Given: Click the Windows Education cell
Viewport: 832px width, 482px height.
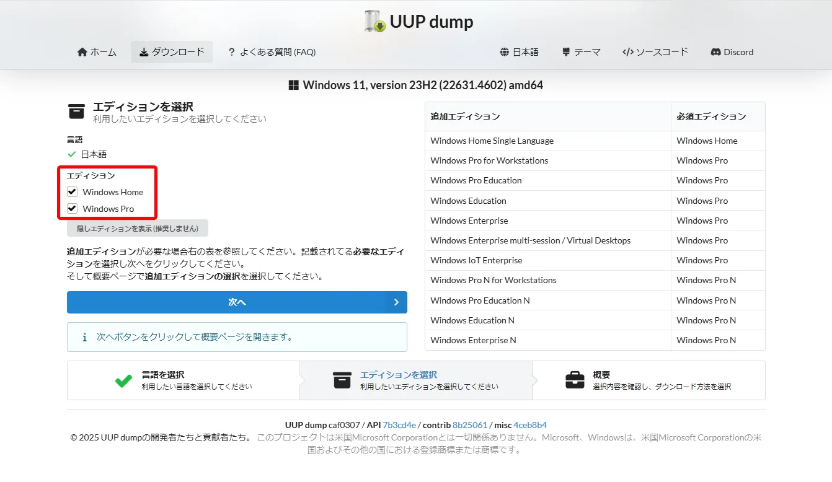Looking at the screenshot, I should coord(548,201).
